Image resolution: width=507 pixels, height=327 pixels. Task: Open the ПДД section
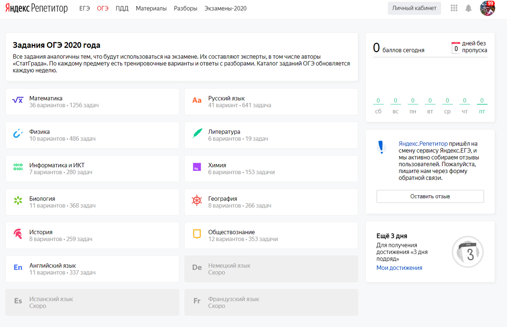122,8
